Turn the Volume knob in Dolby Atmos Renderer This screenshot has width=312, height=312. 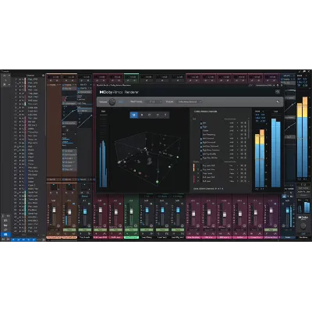[x=112, y=102]
